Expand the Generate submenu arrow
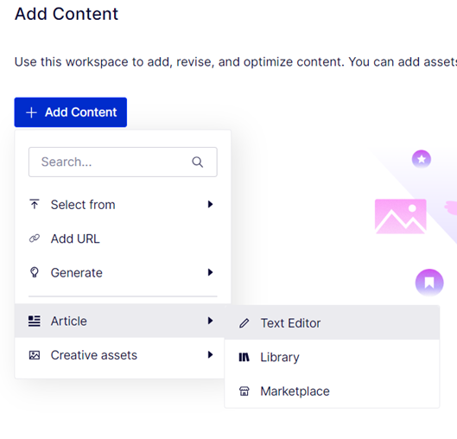 click(x=210, y=272)
